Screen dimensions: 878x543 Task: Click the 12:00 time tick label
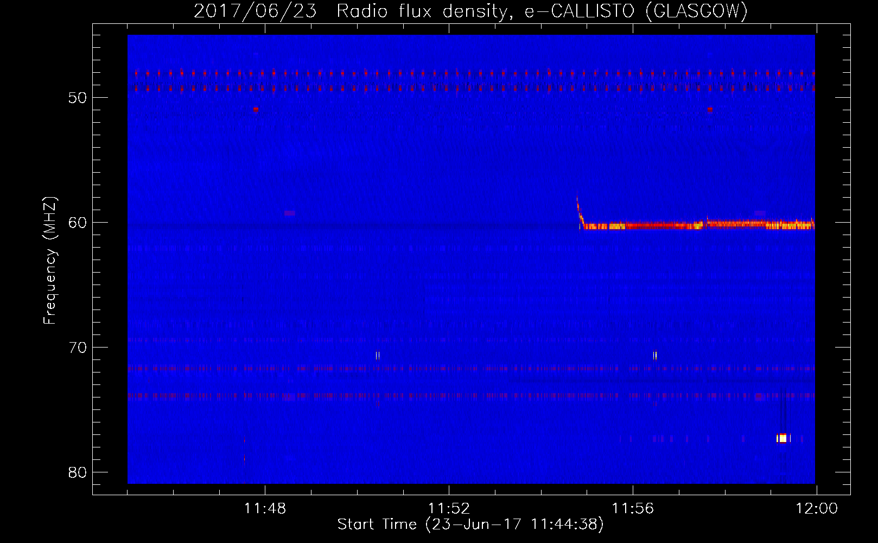816,509
